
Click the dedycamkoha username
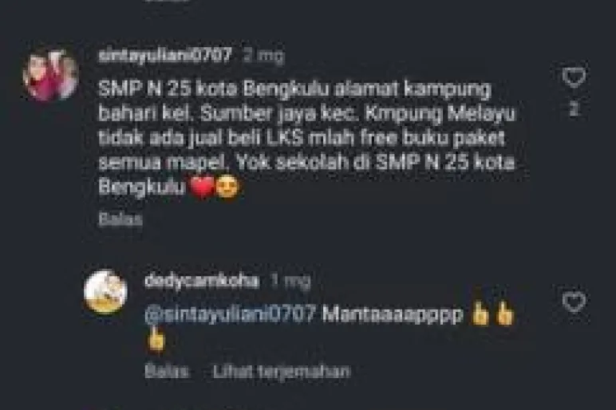(x=202, y=281)
